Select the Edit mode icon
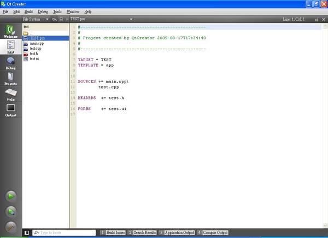 [10, 48]
